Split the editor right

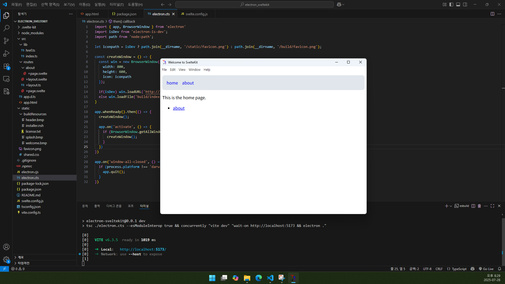492,14
